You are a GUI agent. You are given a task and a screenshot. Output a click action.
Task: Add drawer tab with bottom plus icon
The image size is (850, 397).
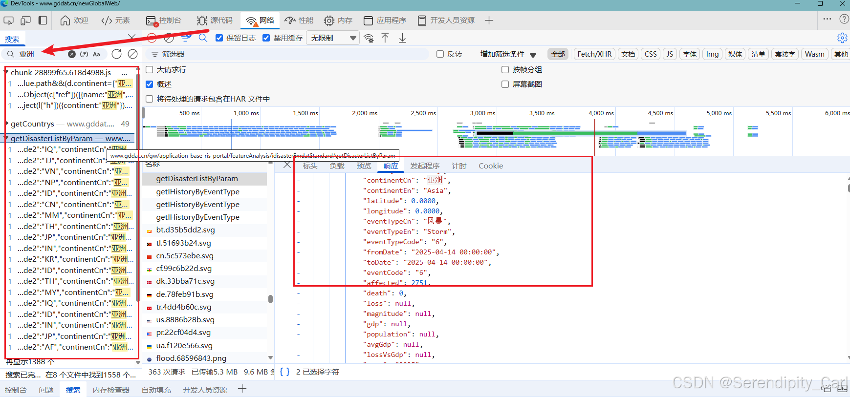[x=242, y=389]
